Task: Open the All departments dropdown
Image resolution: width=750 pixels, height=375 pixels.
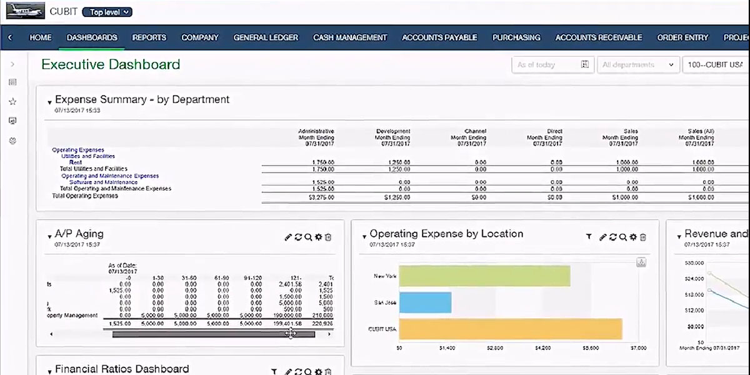Action: (638, 64)
